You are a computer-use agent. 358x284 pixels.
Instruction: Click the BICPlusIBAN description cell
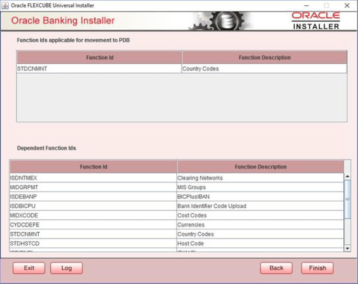point(260,197)
